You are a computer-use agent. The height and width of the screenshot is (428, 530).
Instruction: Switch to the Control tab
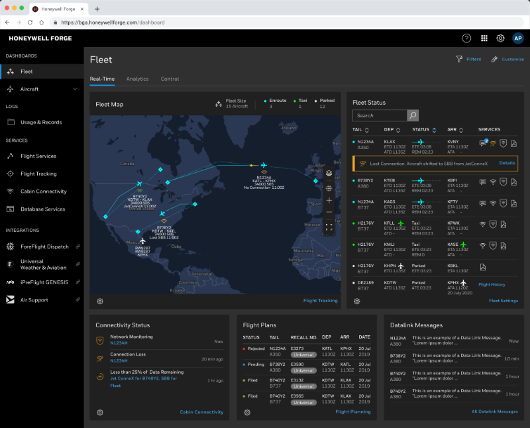tap(170, 79)
